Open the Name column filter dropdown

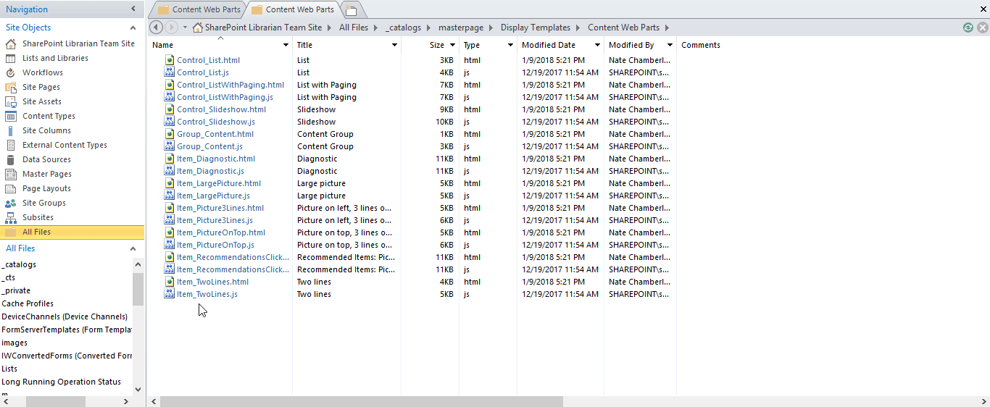286,45
